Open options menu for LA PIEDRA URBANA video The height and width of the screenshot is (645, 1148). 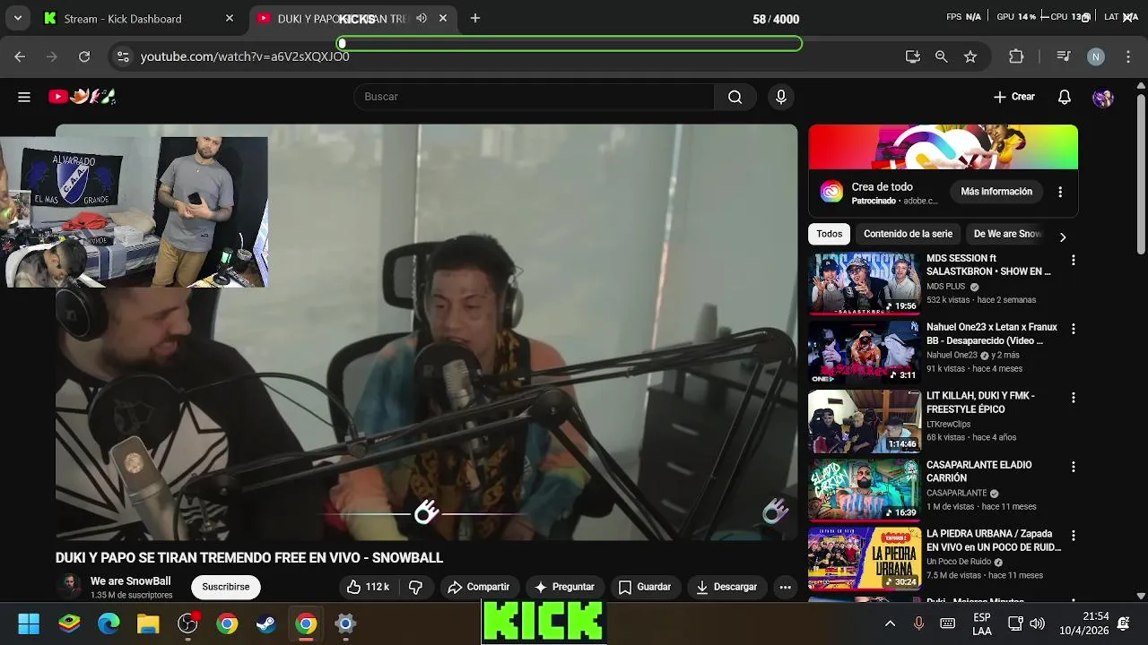tap(1073, 536)
